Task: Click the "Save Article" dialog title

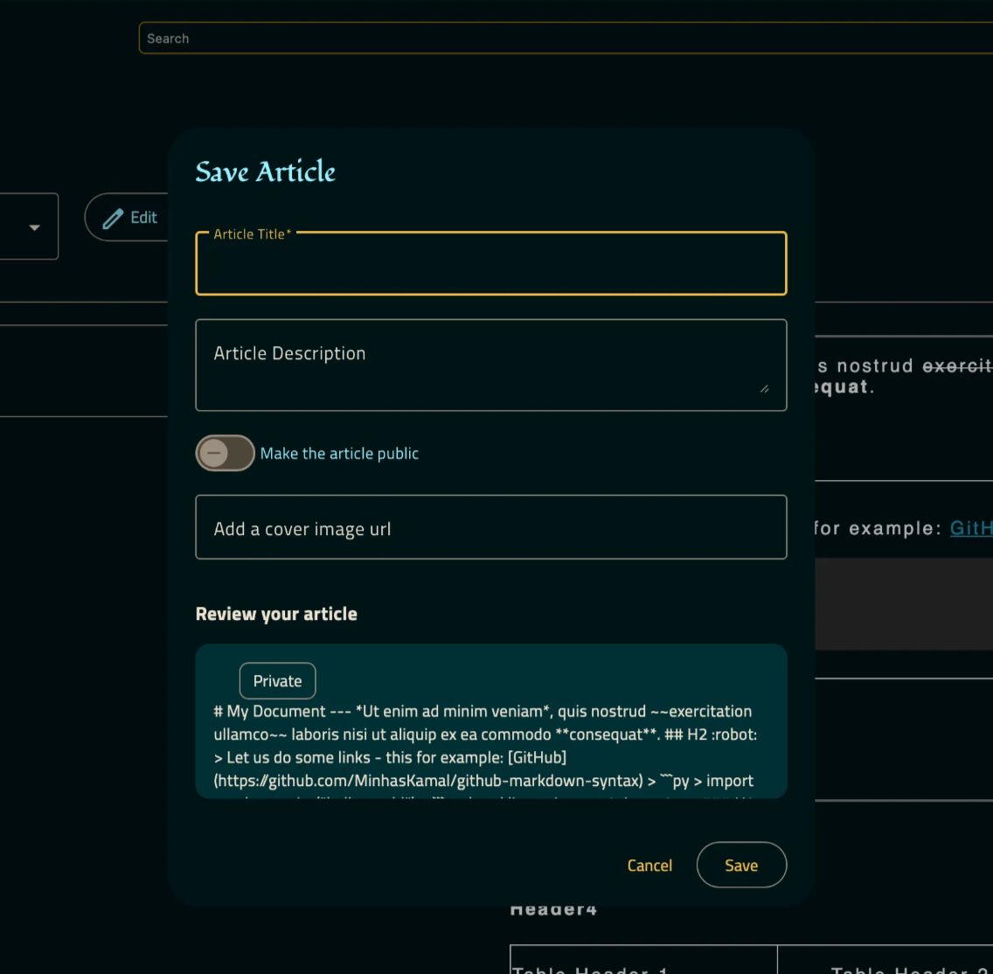Action: pyautogui.click(x=265, y=171)
